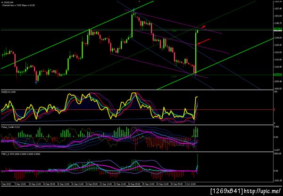This screenshot has height=196, width=283.
Task: Click the red midline level in the RSI subwindow
Action: click(x=137, y=109)
